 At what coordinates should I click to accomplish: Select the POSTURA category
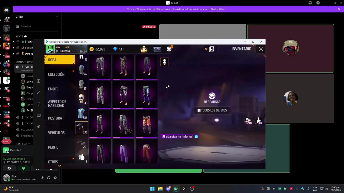click(x=55, y=118)
